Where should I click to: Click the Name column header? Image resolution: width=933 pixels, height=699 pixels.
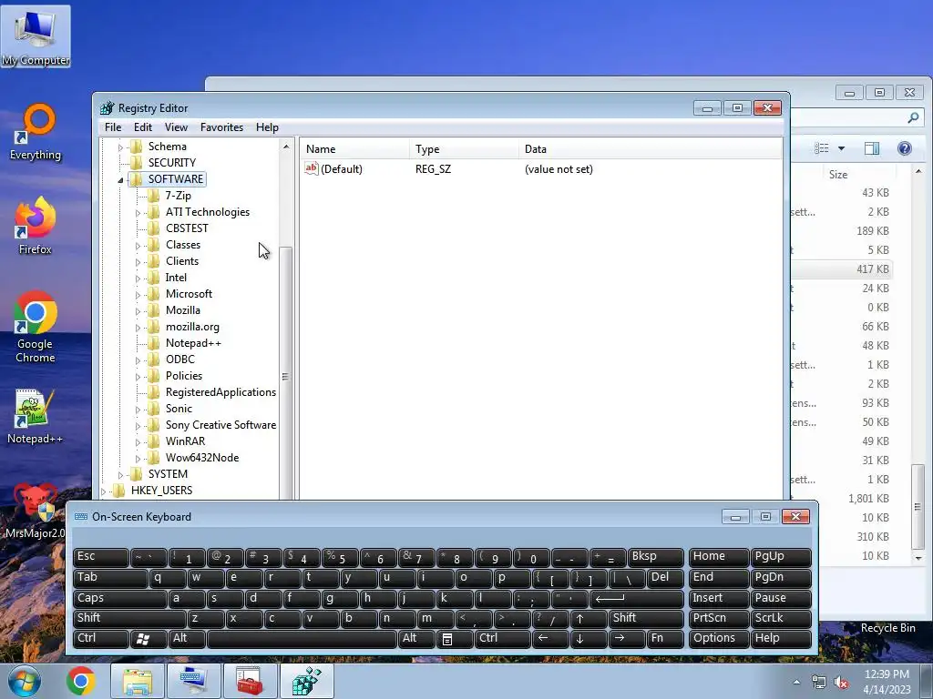tap(354, 149)
